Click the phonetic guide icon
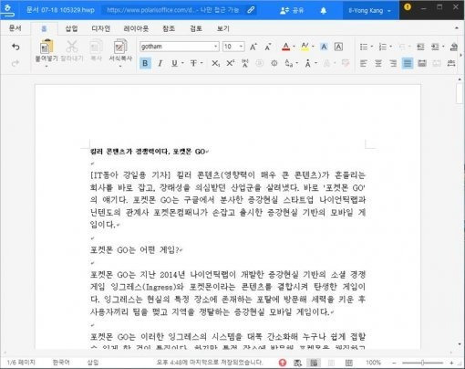 coord(245,63)
